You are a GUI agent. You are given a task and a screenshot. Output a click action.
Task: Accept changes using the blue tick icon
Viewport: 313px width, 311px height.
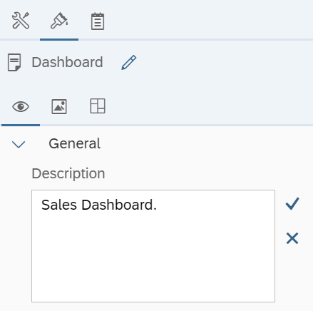tap(292, 203)
